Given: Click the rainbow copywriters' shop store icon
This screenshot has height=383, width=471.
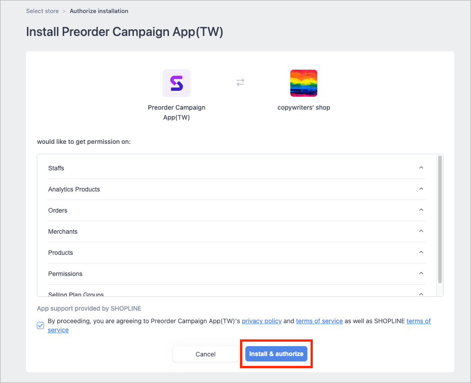Looking at the screenshot, I should click(x=304, y=83).
